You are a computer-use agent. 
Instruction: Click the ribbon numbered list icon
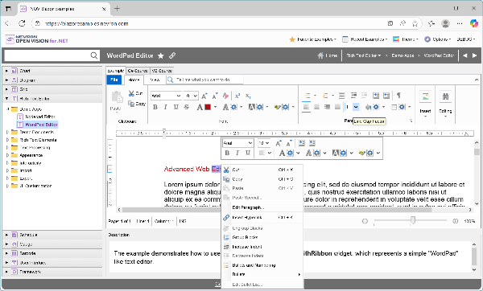(325, 96)
